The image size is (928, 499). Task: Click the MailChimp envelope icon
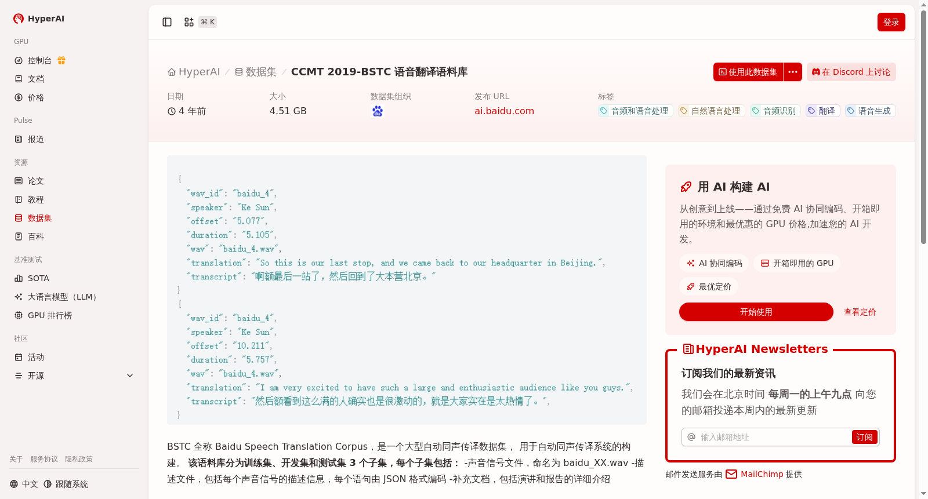[x=731, y=474]
